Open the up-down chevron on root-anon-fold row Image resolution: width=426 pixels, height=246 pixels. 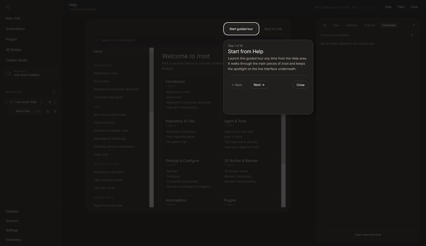(x=41, y=102)
